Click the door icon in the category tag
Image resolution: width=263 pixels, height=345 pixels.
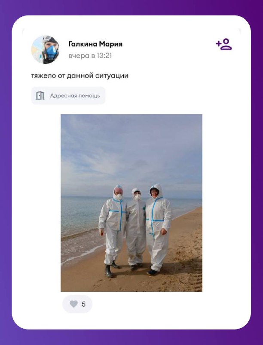(40, 95)
